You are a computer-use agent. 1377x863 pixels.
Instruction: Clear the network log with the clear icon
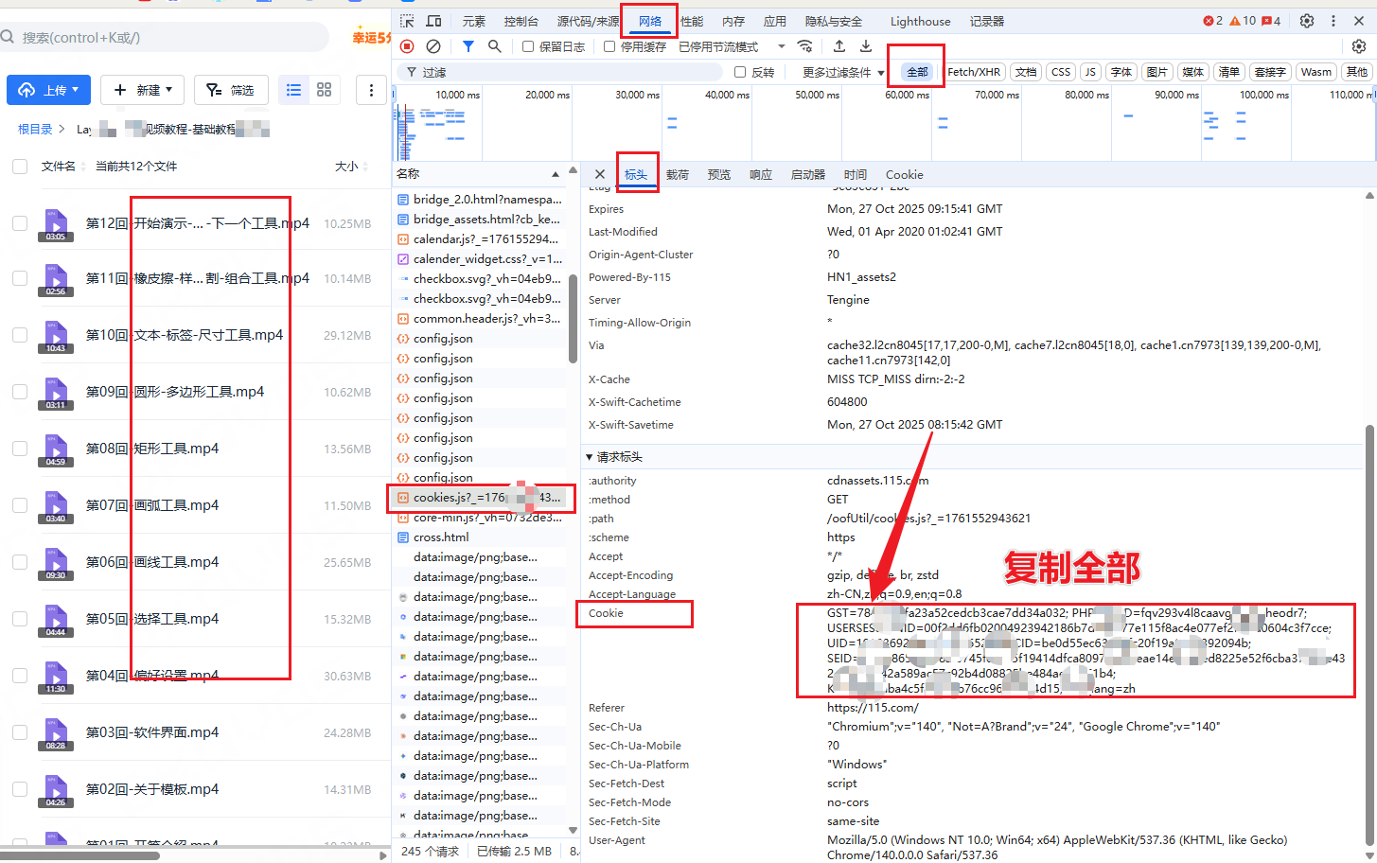coord(433,46)
